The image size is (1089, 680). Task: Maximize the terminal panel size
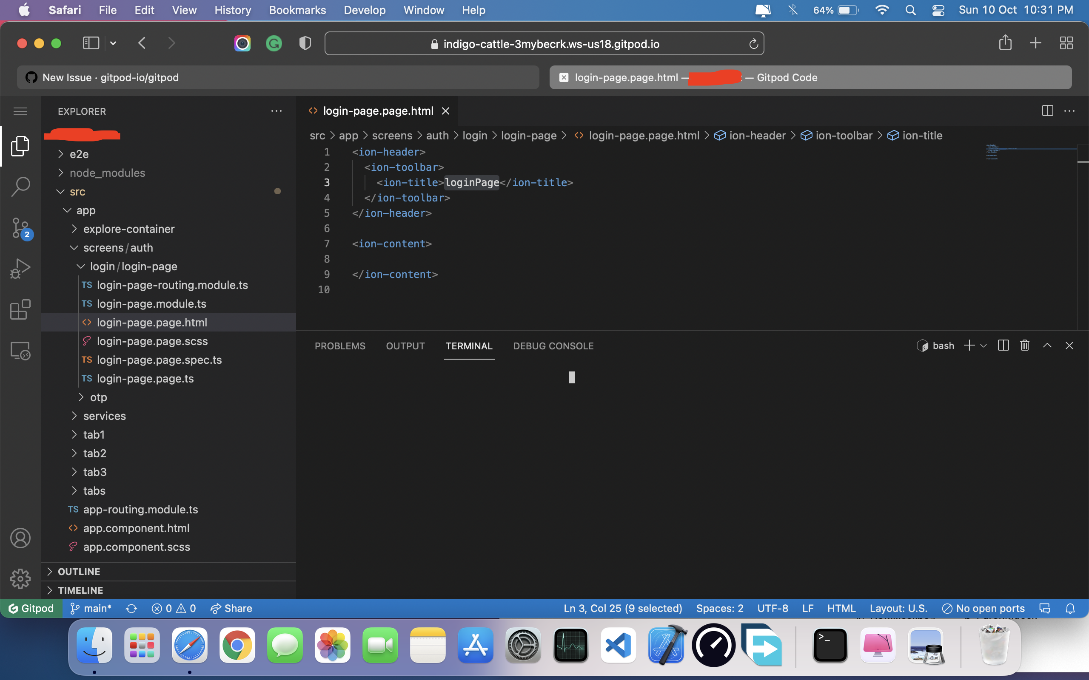(1047, 346)
